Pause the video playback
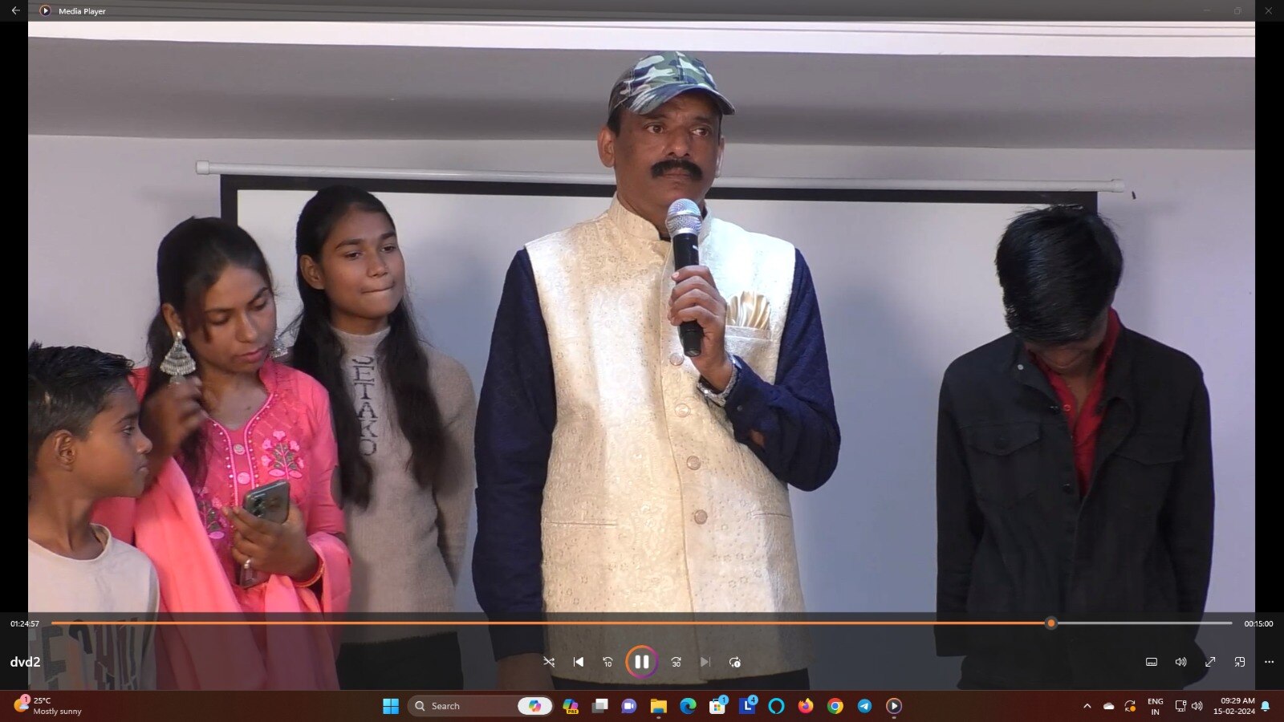This screenshot has height=722, width=1284. tap(641, 662)
